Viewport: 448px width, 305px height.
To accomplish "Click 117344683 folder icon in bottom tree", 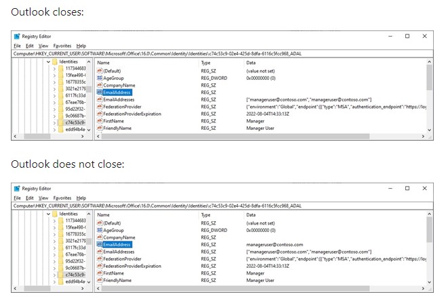I will (x=62, y=221).
